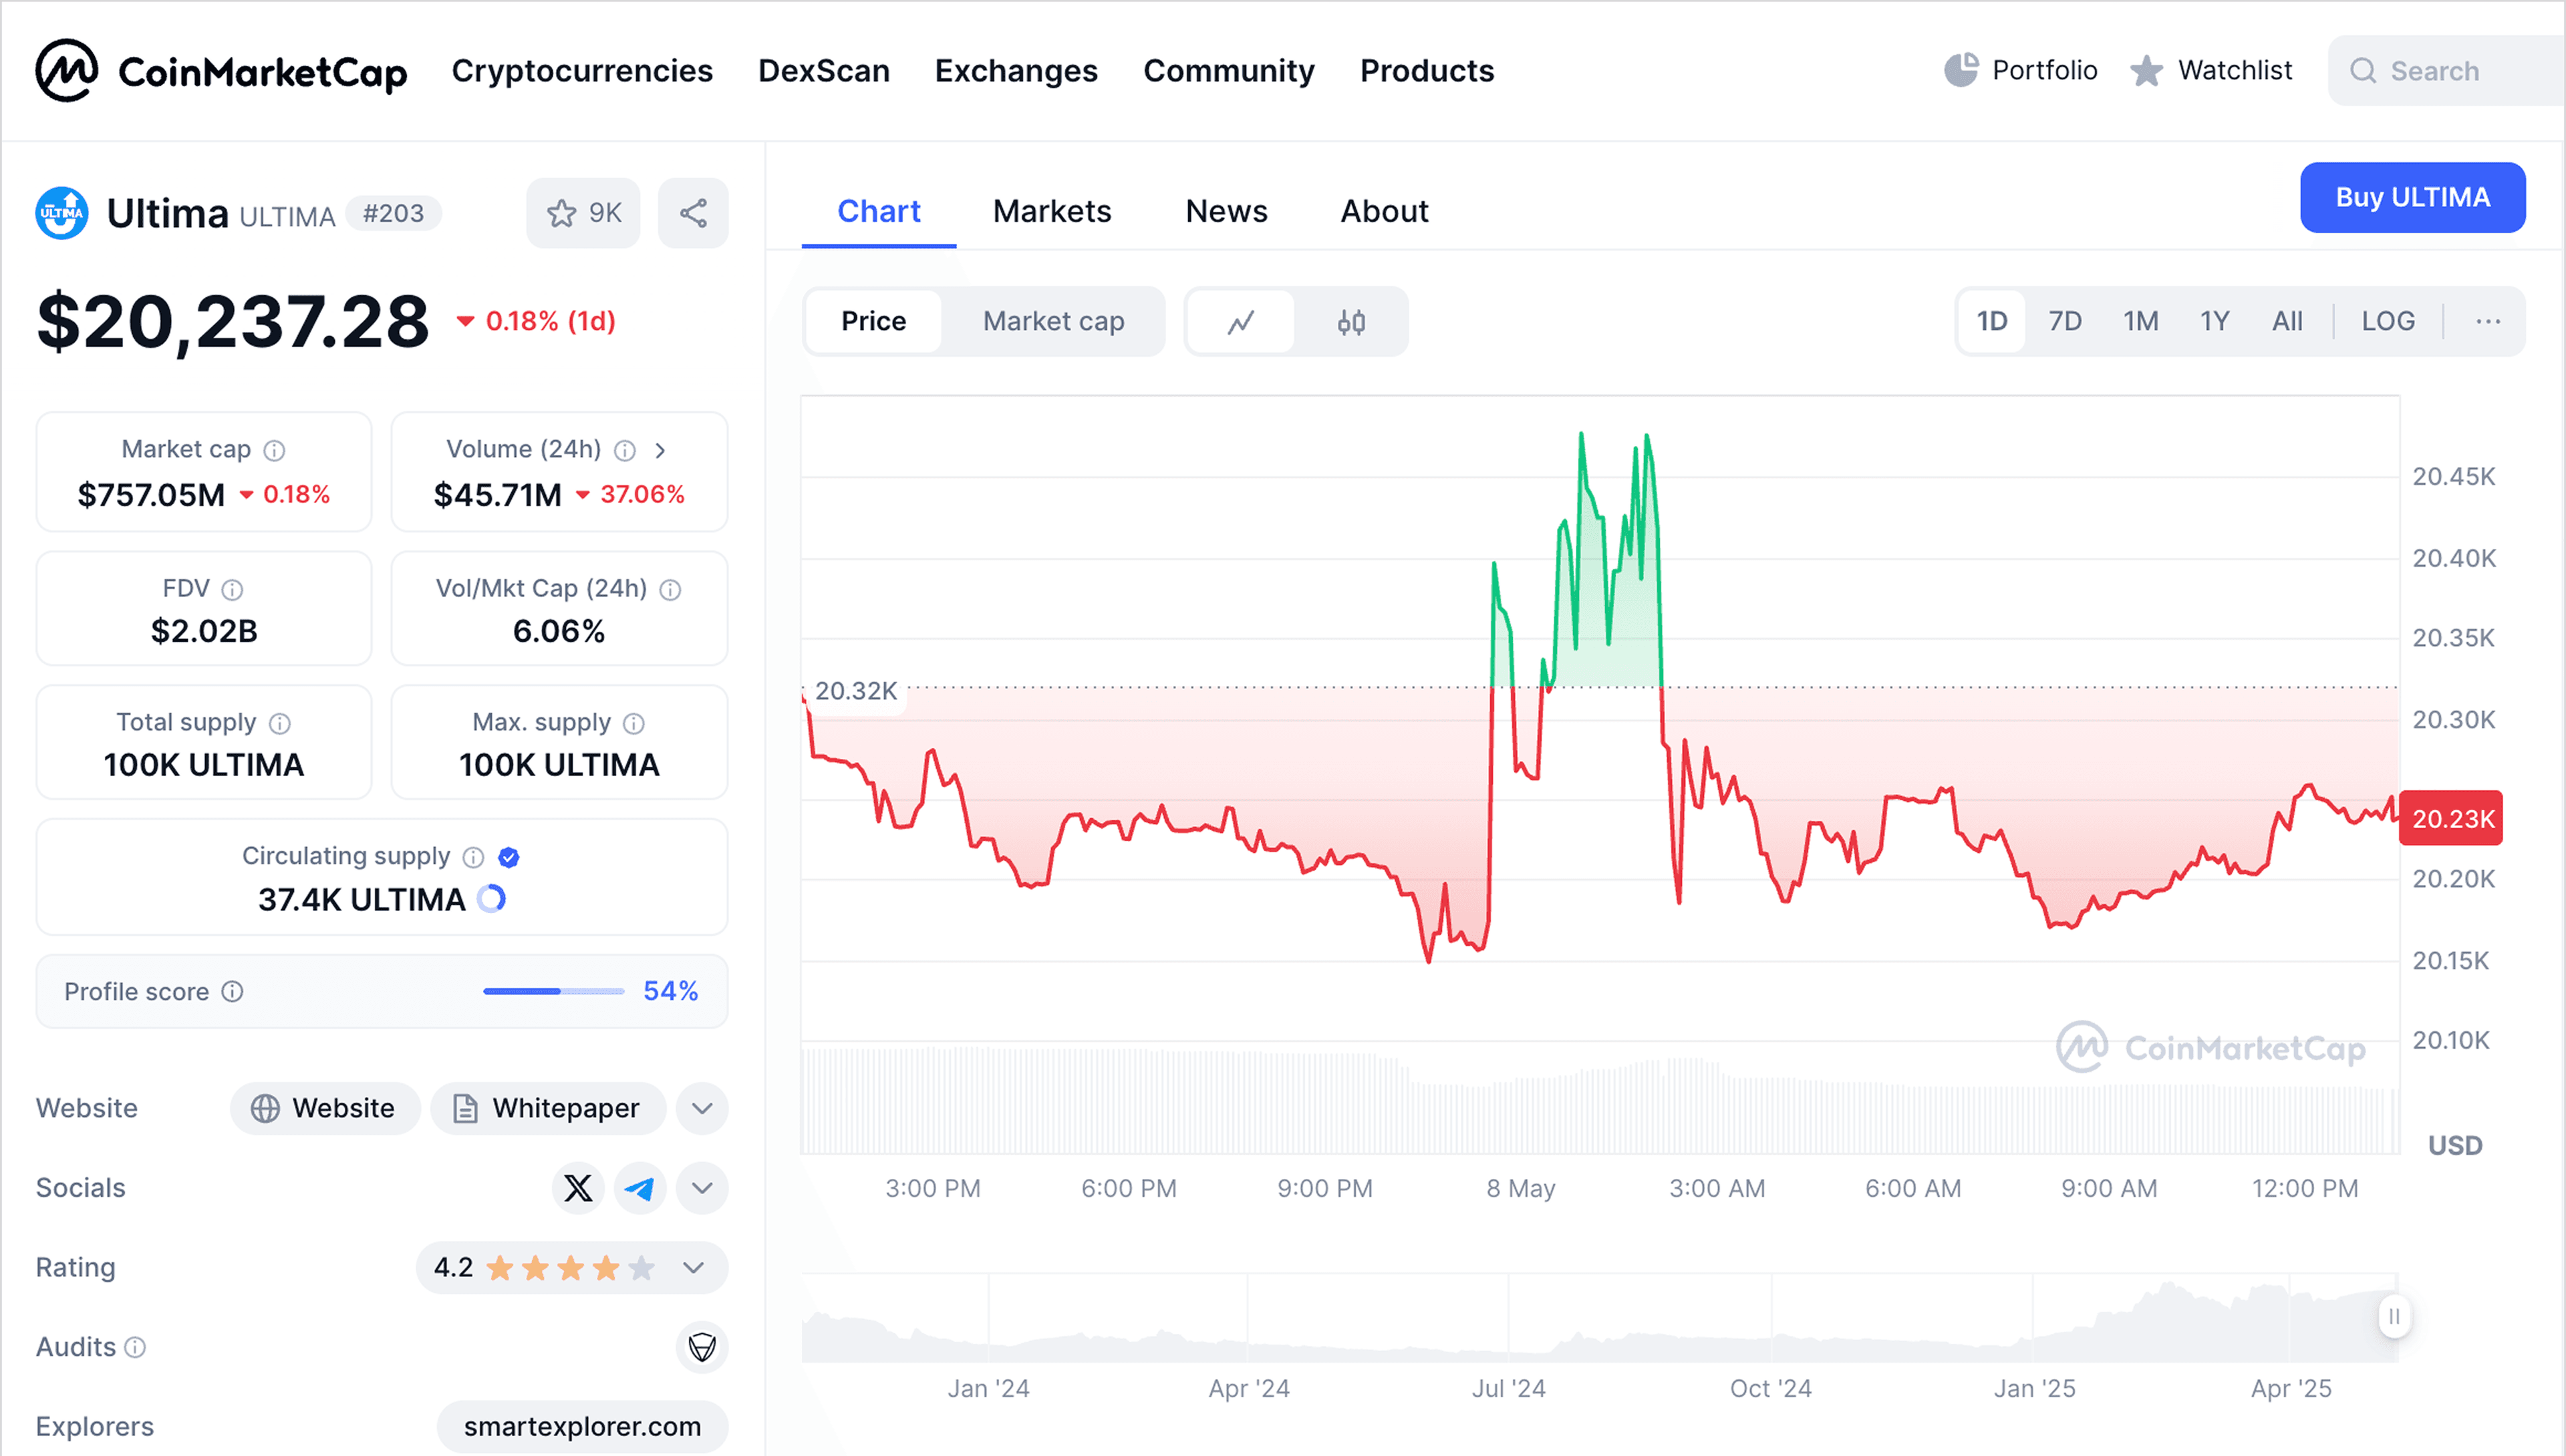This screenshot has height=1456, width=2566.
Task: Set chart range to 1M
Action: (2141, 321)
